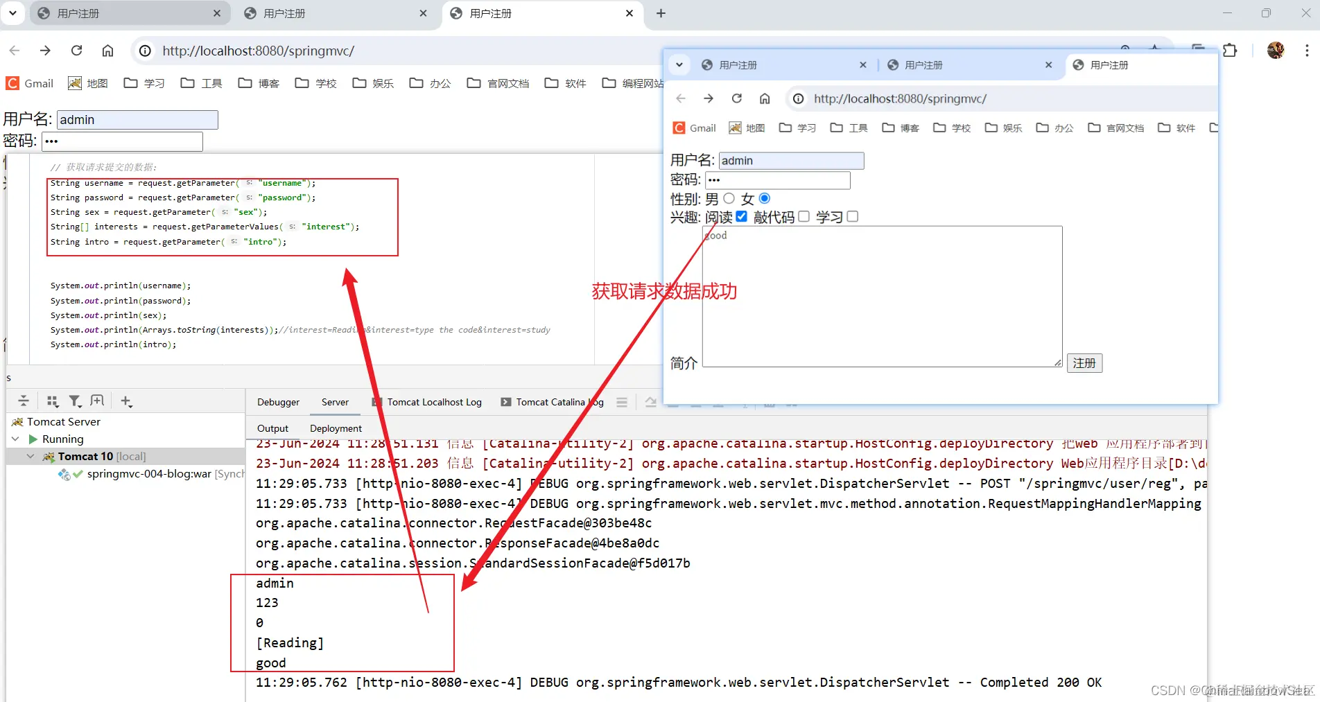Open 地图 bookmark in the large browser
This screenshot has height=702, width=1320.
tap(88, 83)
